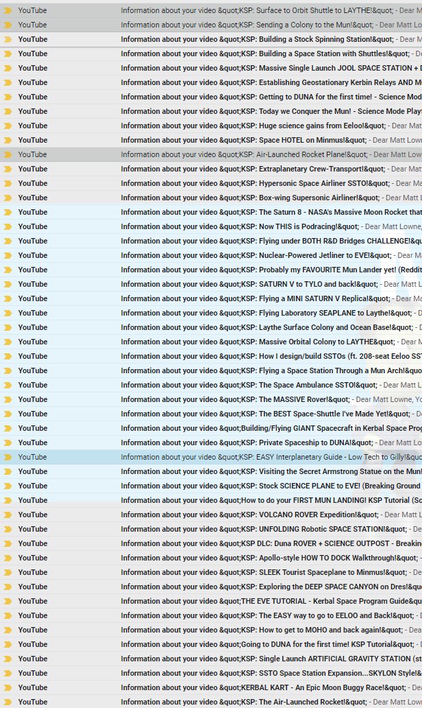
Task: Toggle importance marker on Sending a Colony to the Mun row
Action: click(8, 25)
